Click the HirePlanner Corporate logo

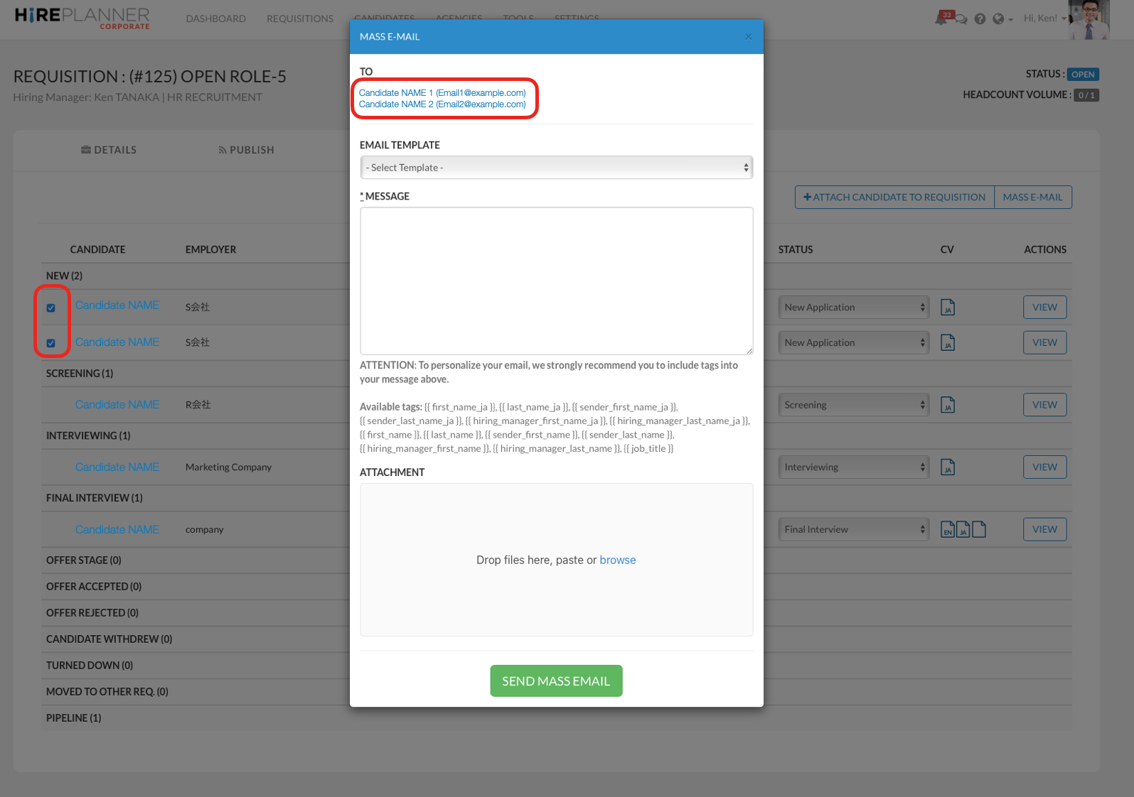pyautogui.click(x=82, y=18)
